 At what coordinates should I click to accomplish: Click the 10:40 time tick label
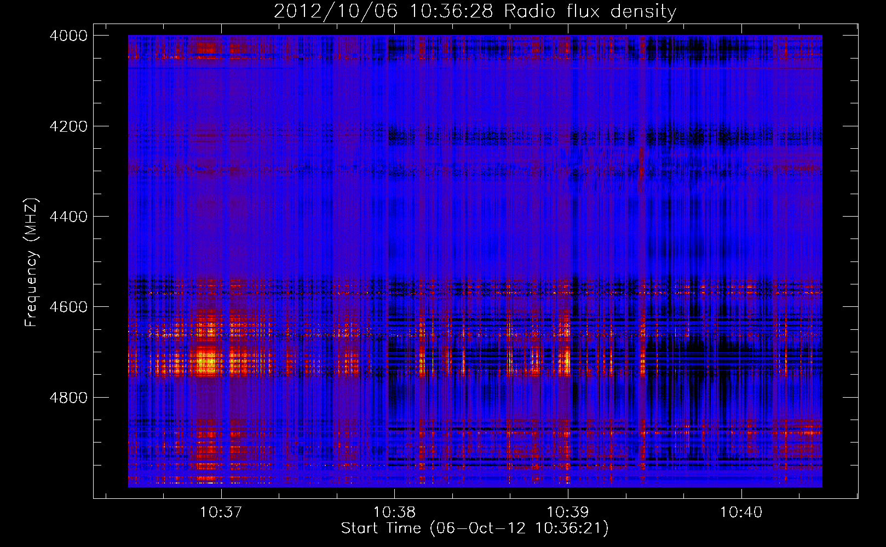(x=741, y=513)
